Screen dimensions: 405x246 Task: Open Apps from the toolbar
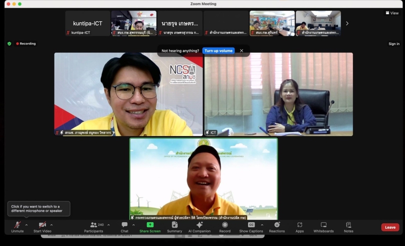(300, 227)
